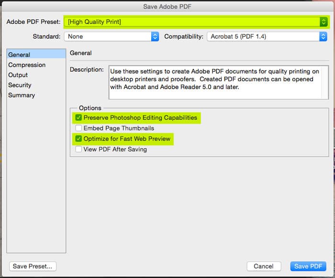This screenshot has width=335, height=278.
Task: Click the blue stepper arrows of Standard dropdown
Action: (155, 36)
